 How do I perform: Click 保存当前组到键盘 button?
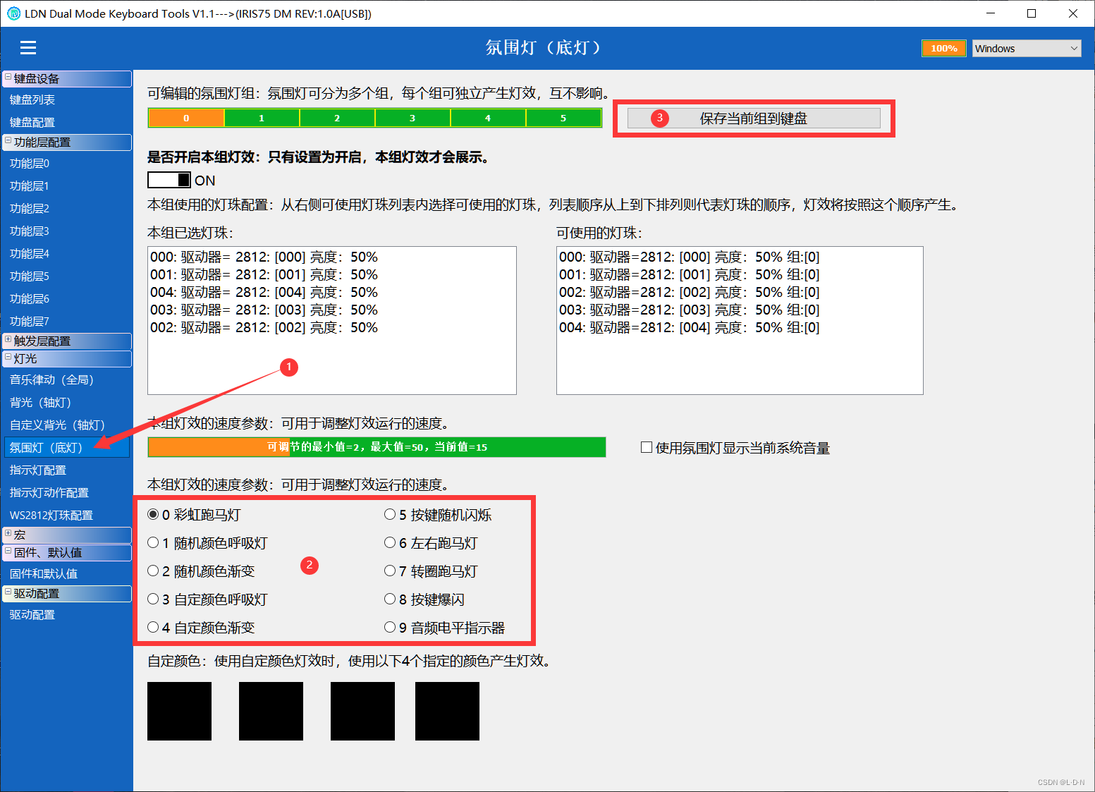(754, 118)
